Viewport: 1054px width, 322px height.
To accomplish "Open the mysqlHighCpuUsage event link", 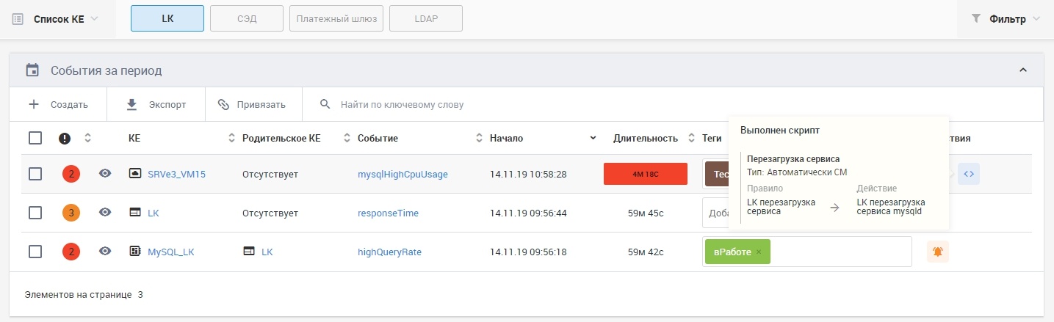I will coord(403,175).
